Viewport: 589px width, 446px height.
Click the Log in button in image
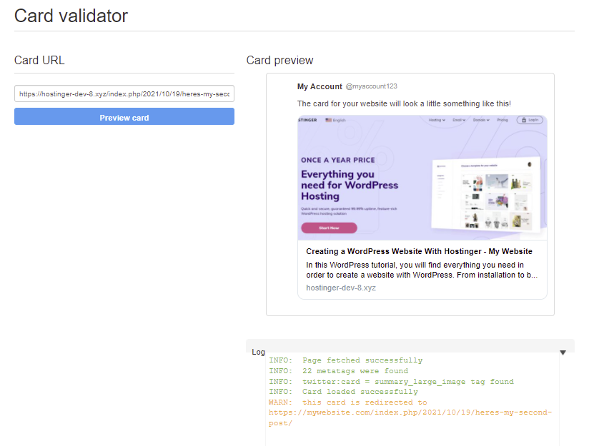(530, 120)
